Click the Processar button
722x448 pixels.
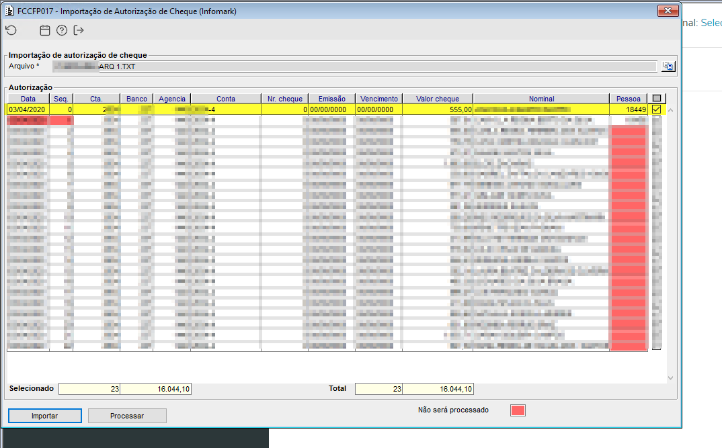tap(127, 416)
